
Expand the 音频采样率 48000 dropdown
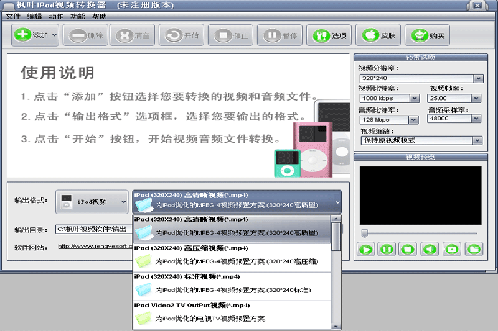(x=476, y=119)
